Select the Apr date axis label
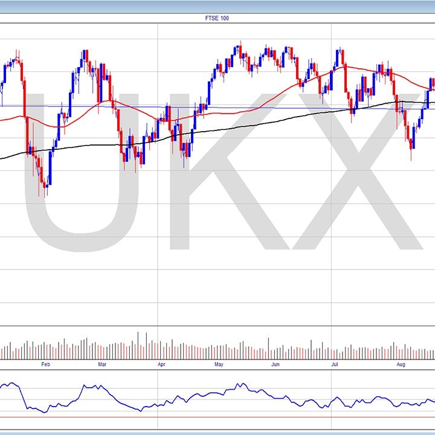Image resolution: width=435 pixels, height=435 pixels. [x=161, y=365]
